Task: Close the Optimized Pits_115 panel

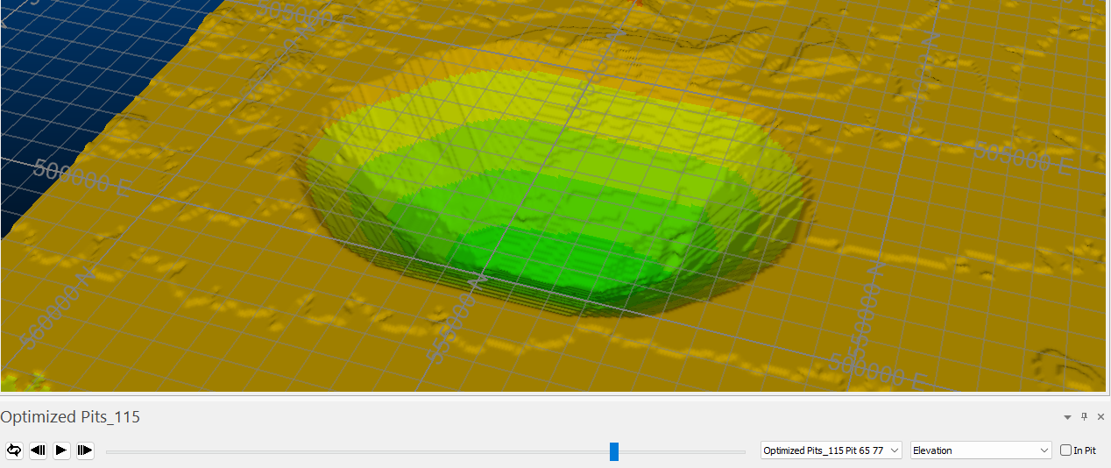Action: click(1100, 417)
